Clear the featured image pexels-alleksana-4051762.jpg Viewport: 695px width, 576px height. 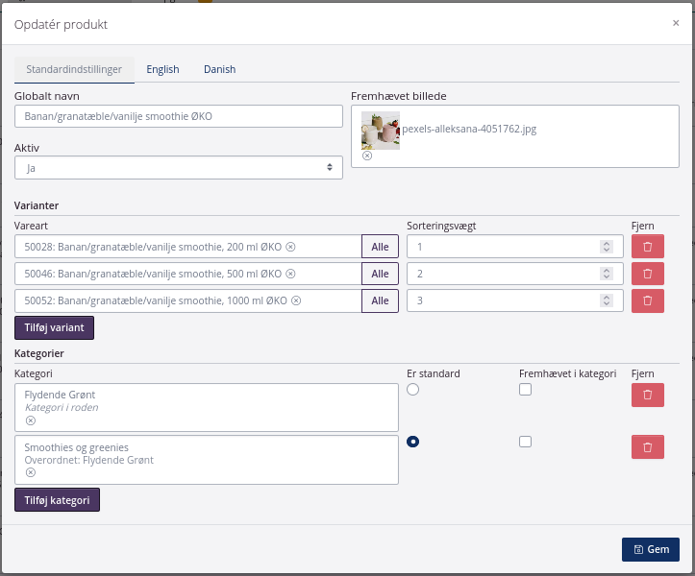tap(367, 156)
